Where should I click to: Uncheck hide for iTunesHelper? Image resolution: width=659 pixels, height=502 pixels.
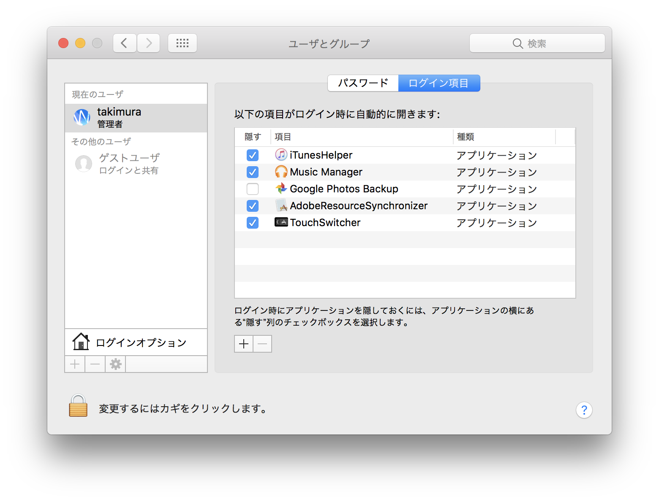click(253, 155)
